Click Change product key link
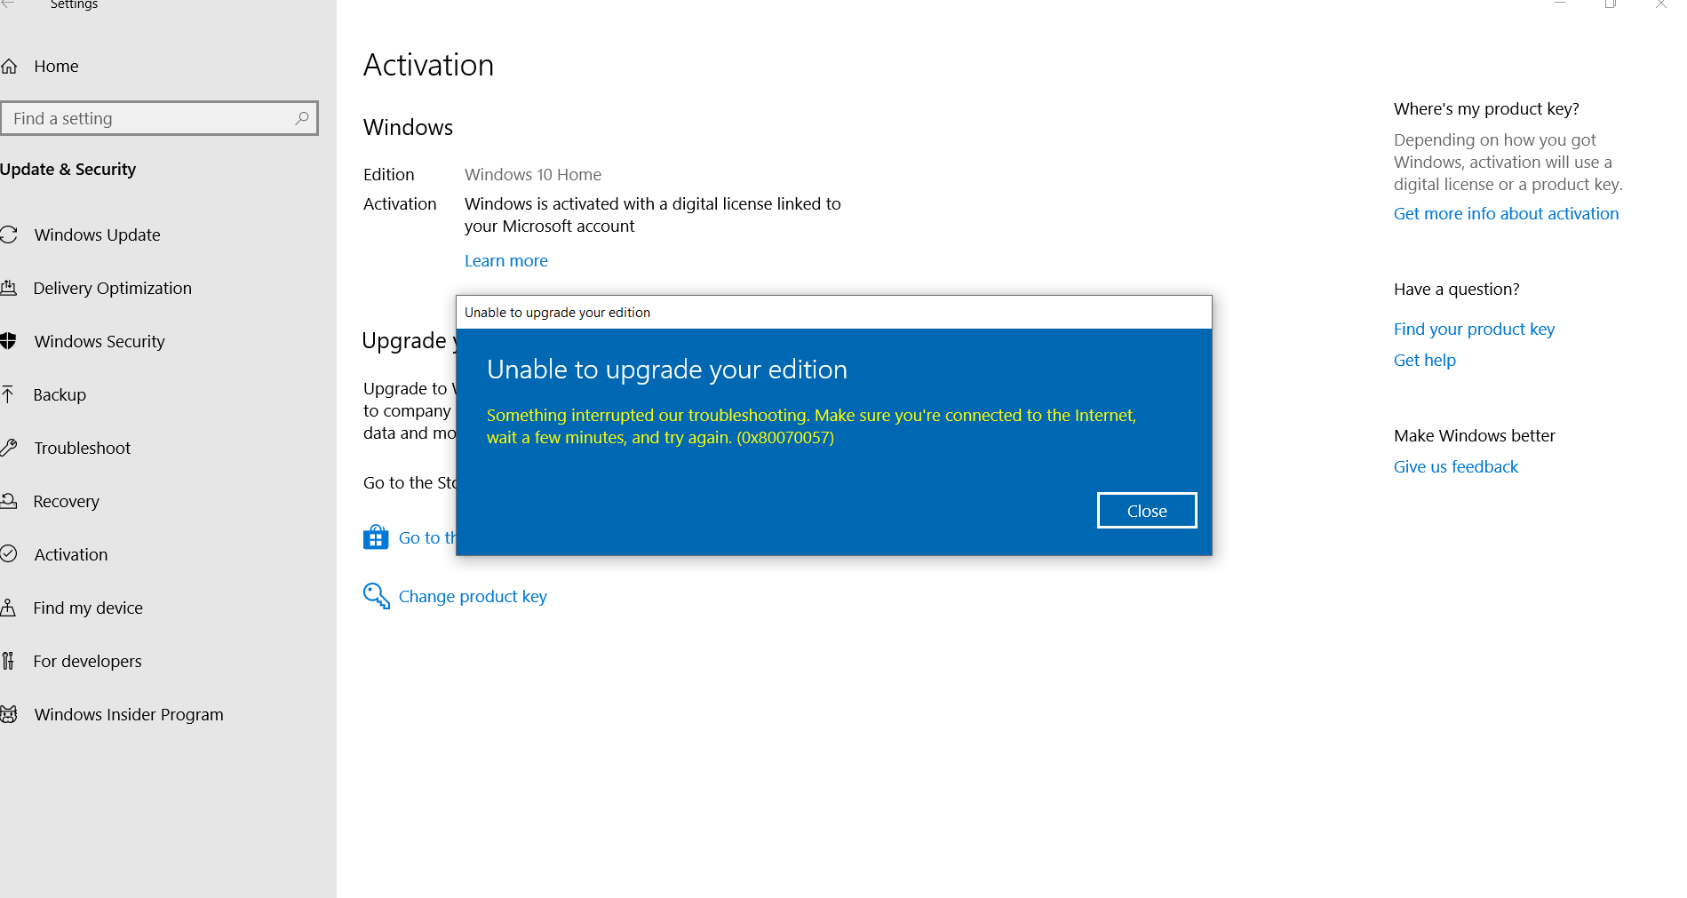 point(473,597)
